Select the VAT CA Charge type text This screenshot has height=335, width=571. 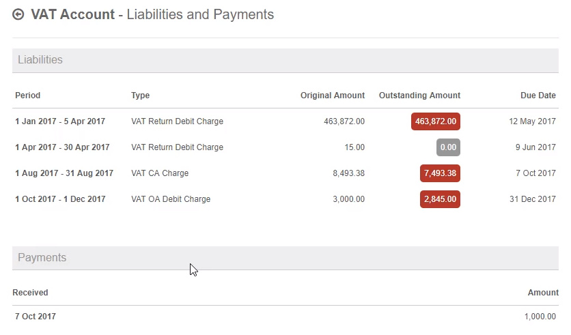(x=160, y=173)
